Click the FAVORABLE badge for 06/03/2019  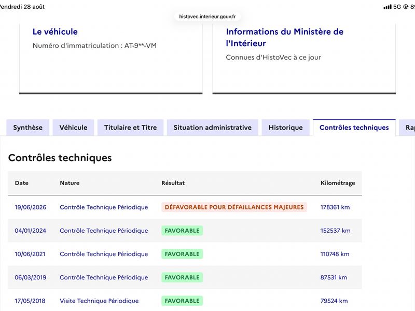pos(182,277)
